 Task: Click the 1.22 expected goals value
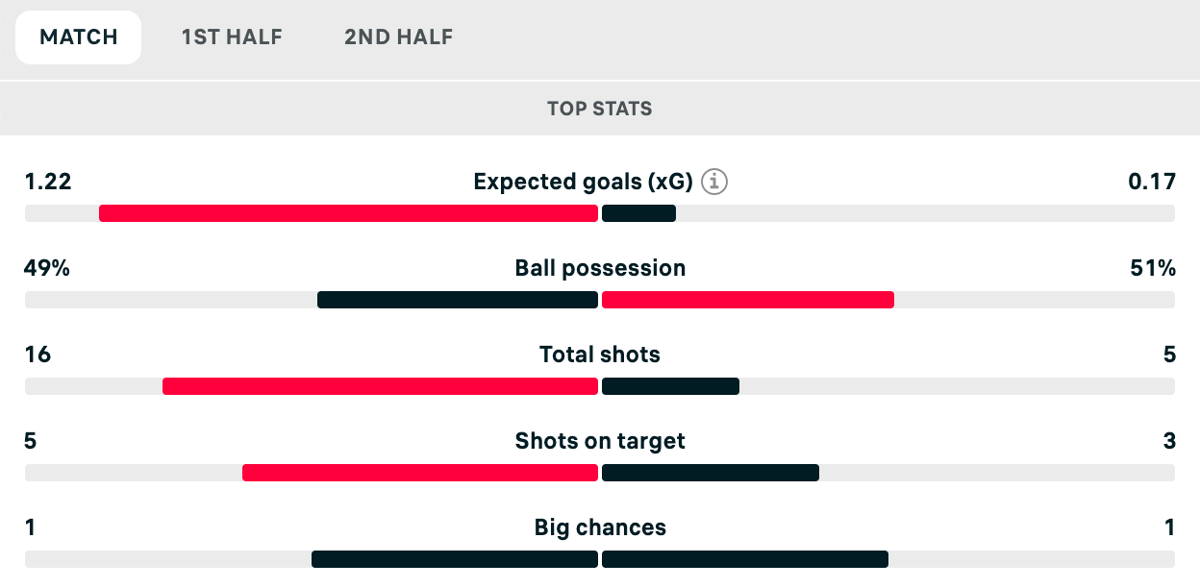pos(48,182)
